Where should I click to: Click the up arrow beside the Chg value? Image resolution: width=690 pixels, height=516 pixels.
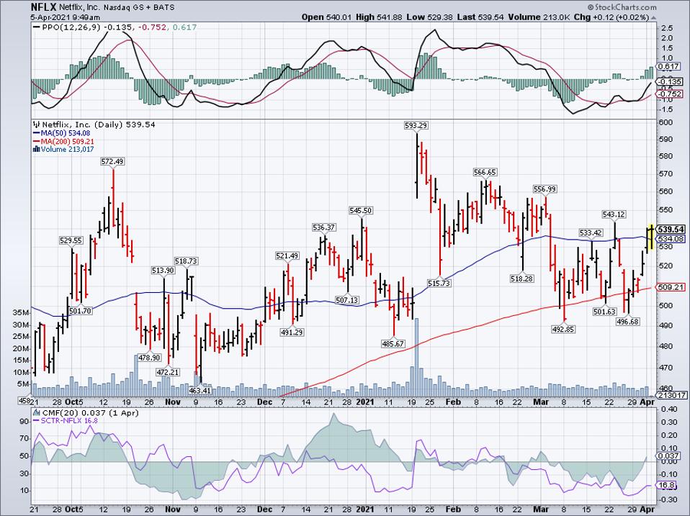(x=653, y=17)
